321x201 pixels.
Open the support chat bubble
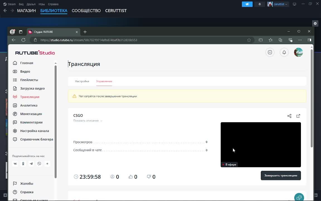click(x=299, y=198)
